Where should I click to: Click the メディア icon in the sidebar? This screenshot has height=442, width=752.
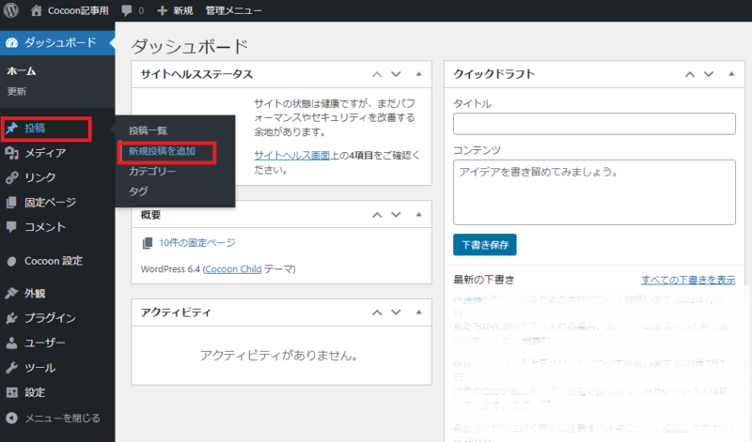pos(11,153)
